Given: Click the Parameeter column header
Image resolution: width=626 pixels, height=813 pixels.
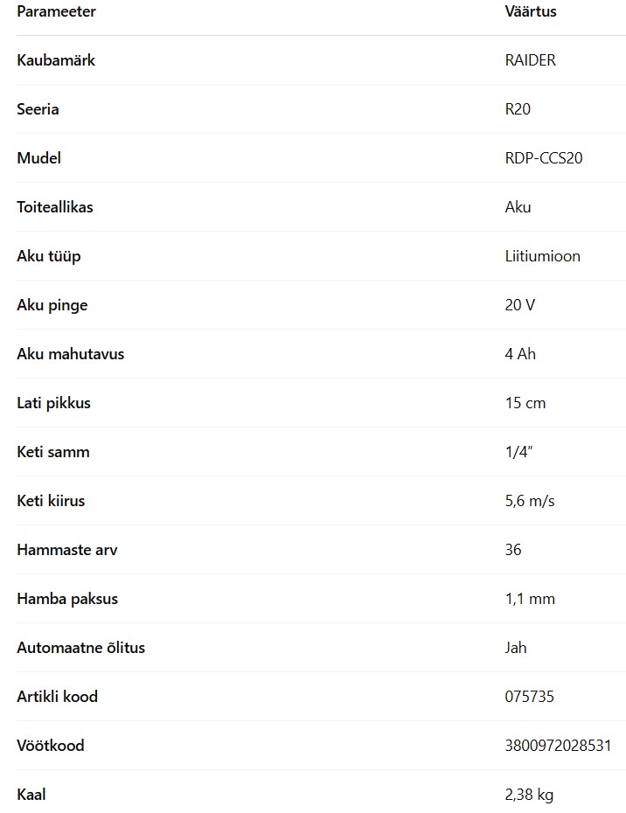Looking at the screenshot, I should tap(56, 11).
